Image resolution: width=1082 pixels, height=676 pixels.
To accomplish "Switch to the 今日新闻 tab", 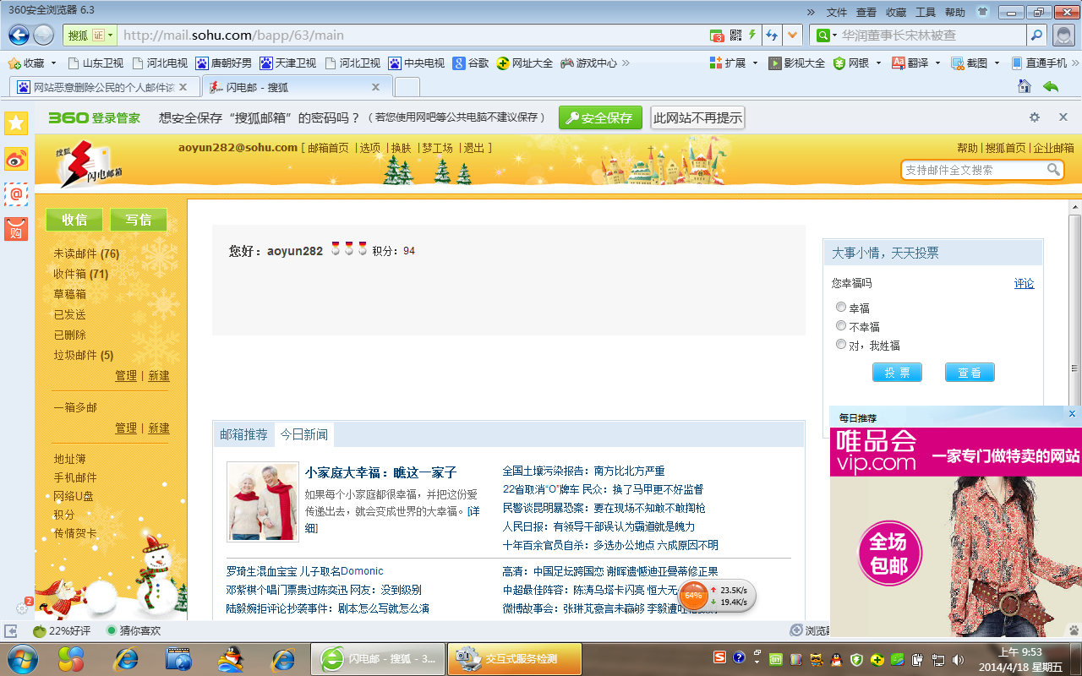I will click(x=304, y=434).
